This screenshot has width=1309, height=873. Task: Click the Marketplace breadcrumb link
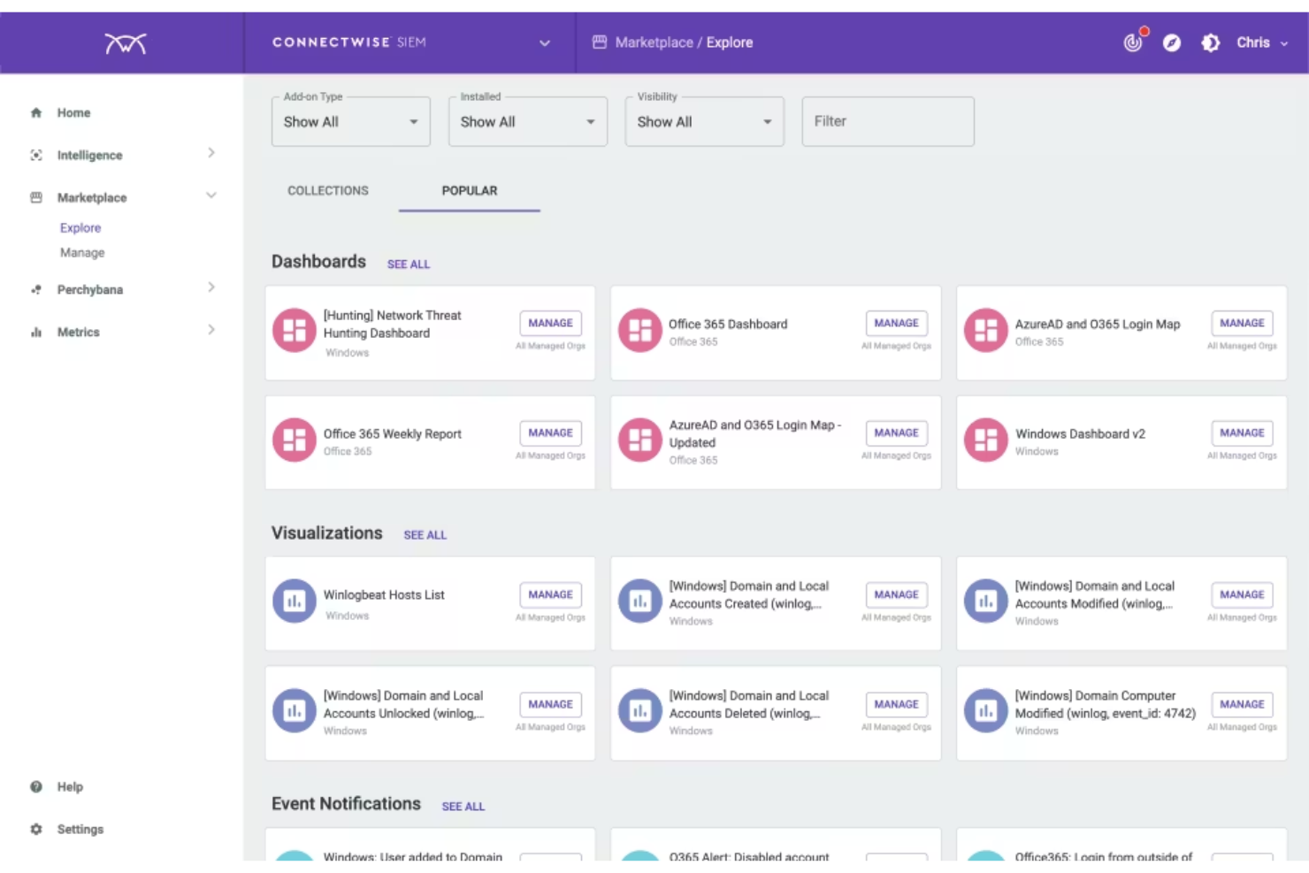coord(654,42)
